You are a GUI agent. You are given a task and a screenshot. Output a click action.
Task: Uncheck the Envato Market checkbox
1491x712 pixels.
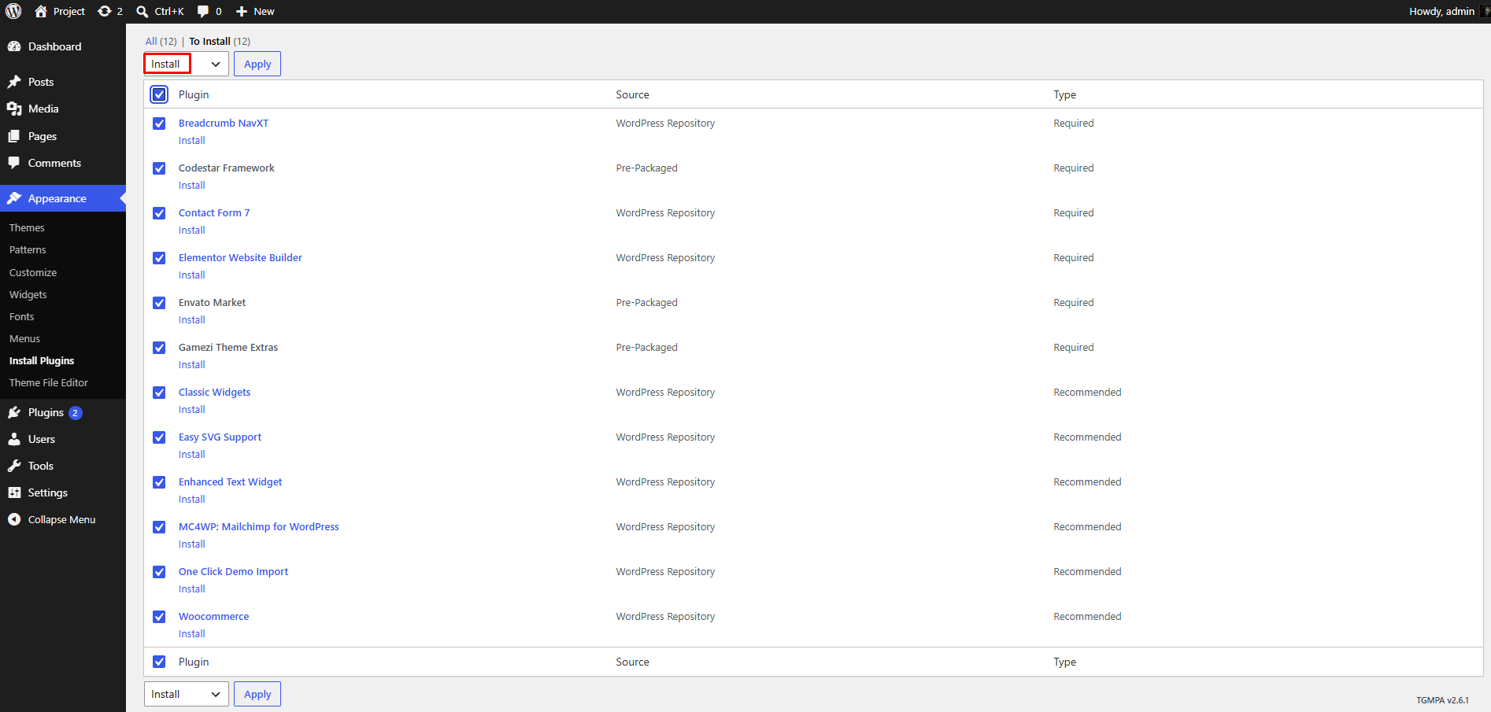click(159, 303)
